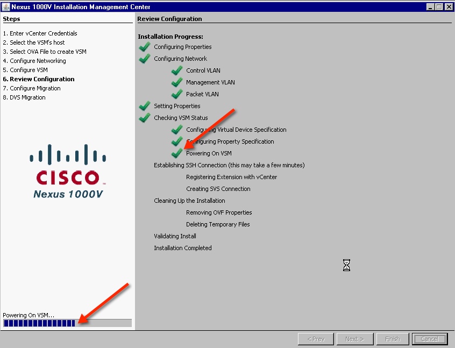Close the Installation Management Center window
Image resolution: width=455 pixels, height=348 pixels.
click(x=449, y=6)
